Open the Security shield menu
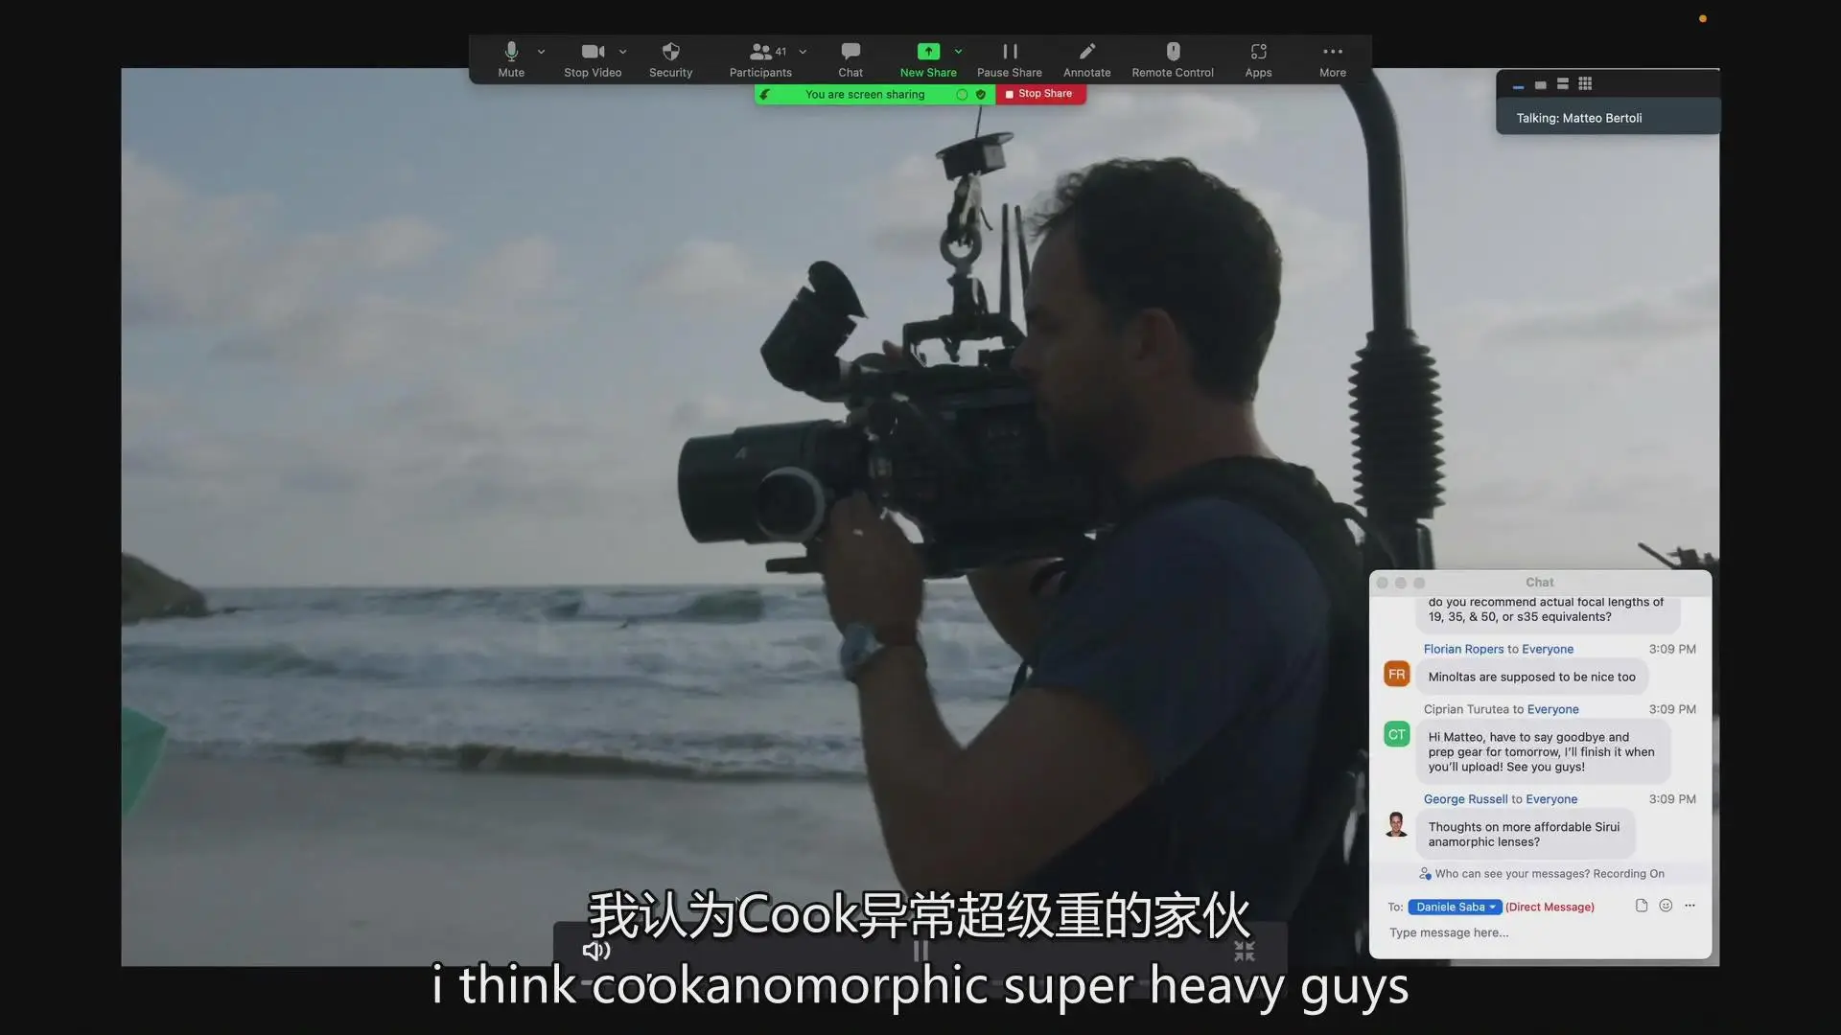 click(670, 59)
